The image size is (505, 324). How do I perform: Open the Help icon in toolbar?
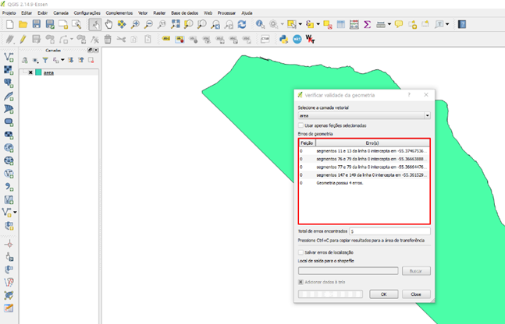(x=462, y=24)
